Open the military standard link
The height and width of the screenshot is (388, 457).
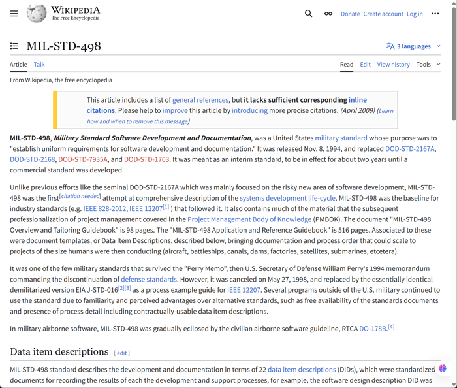tap(341, 138)
